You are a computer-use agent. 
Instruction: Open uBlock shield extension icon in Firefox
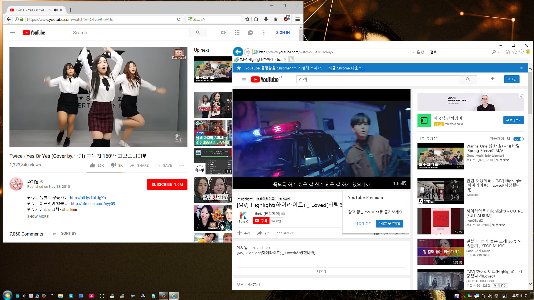[286, 19]
